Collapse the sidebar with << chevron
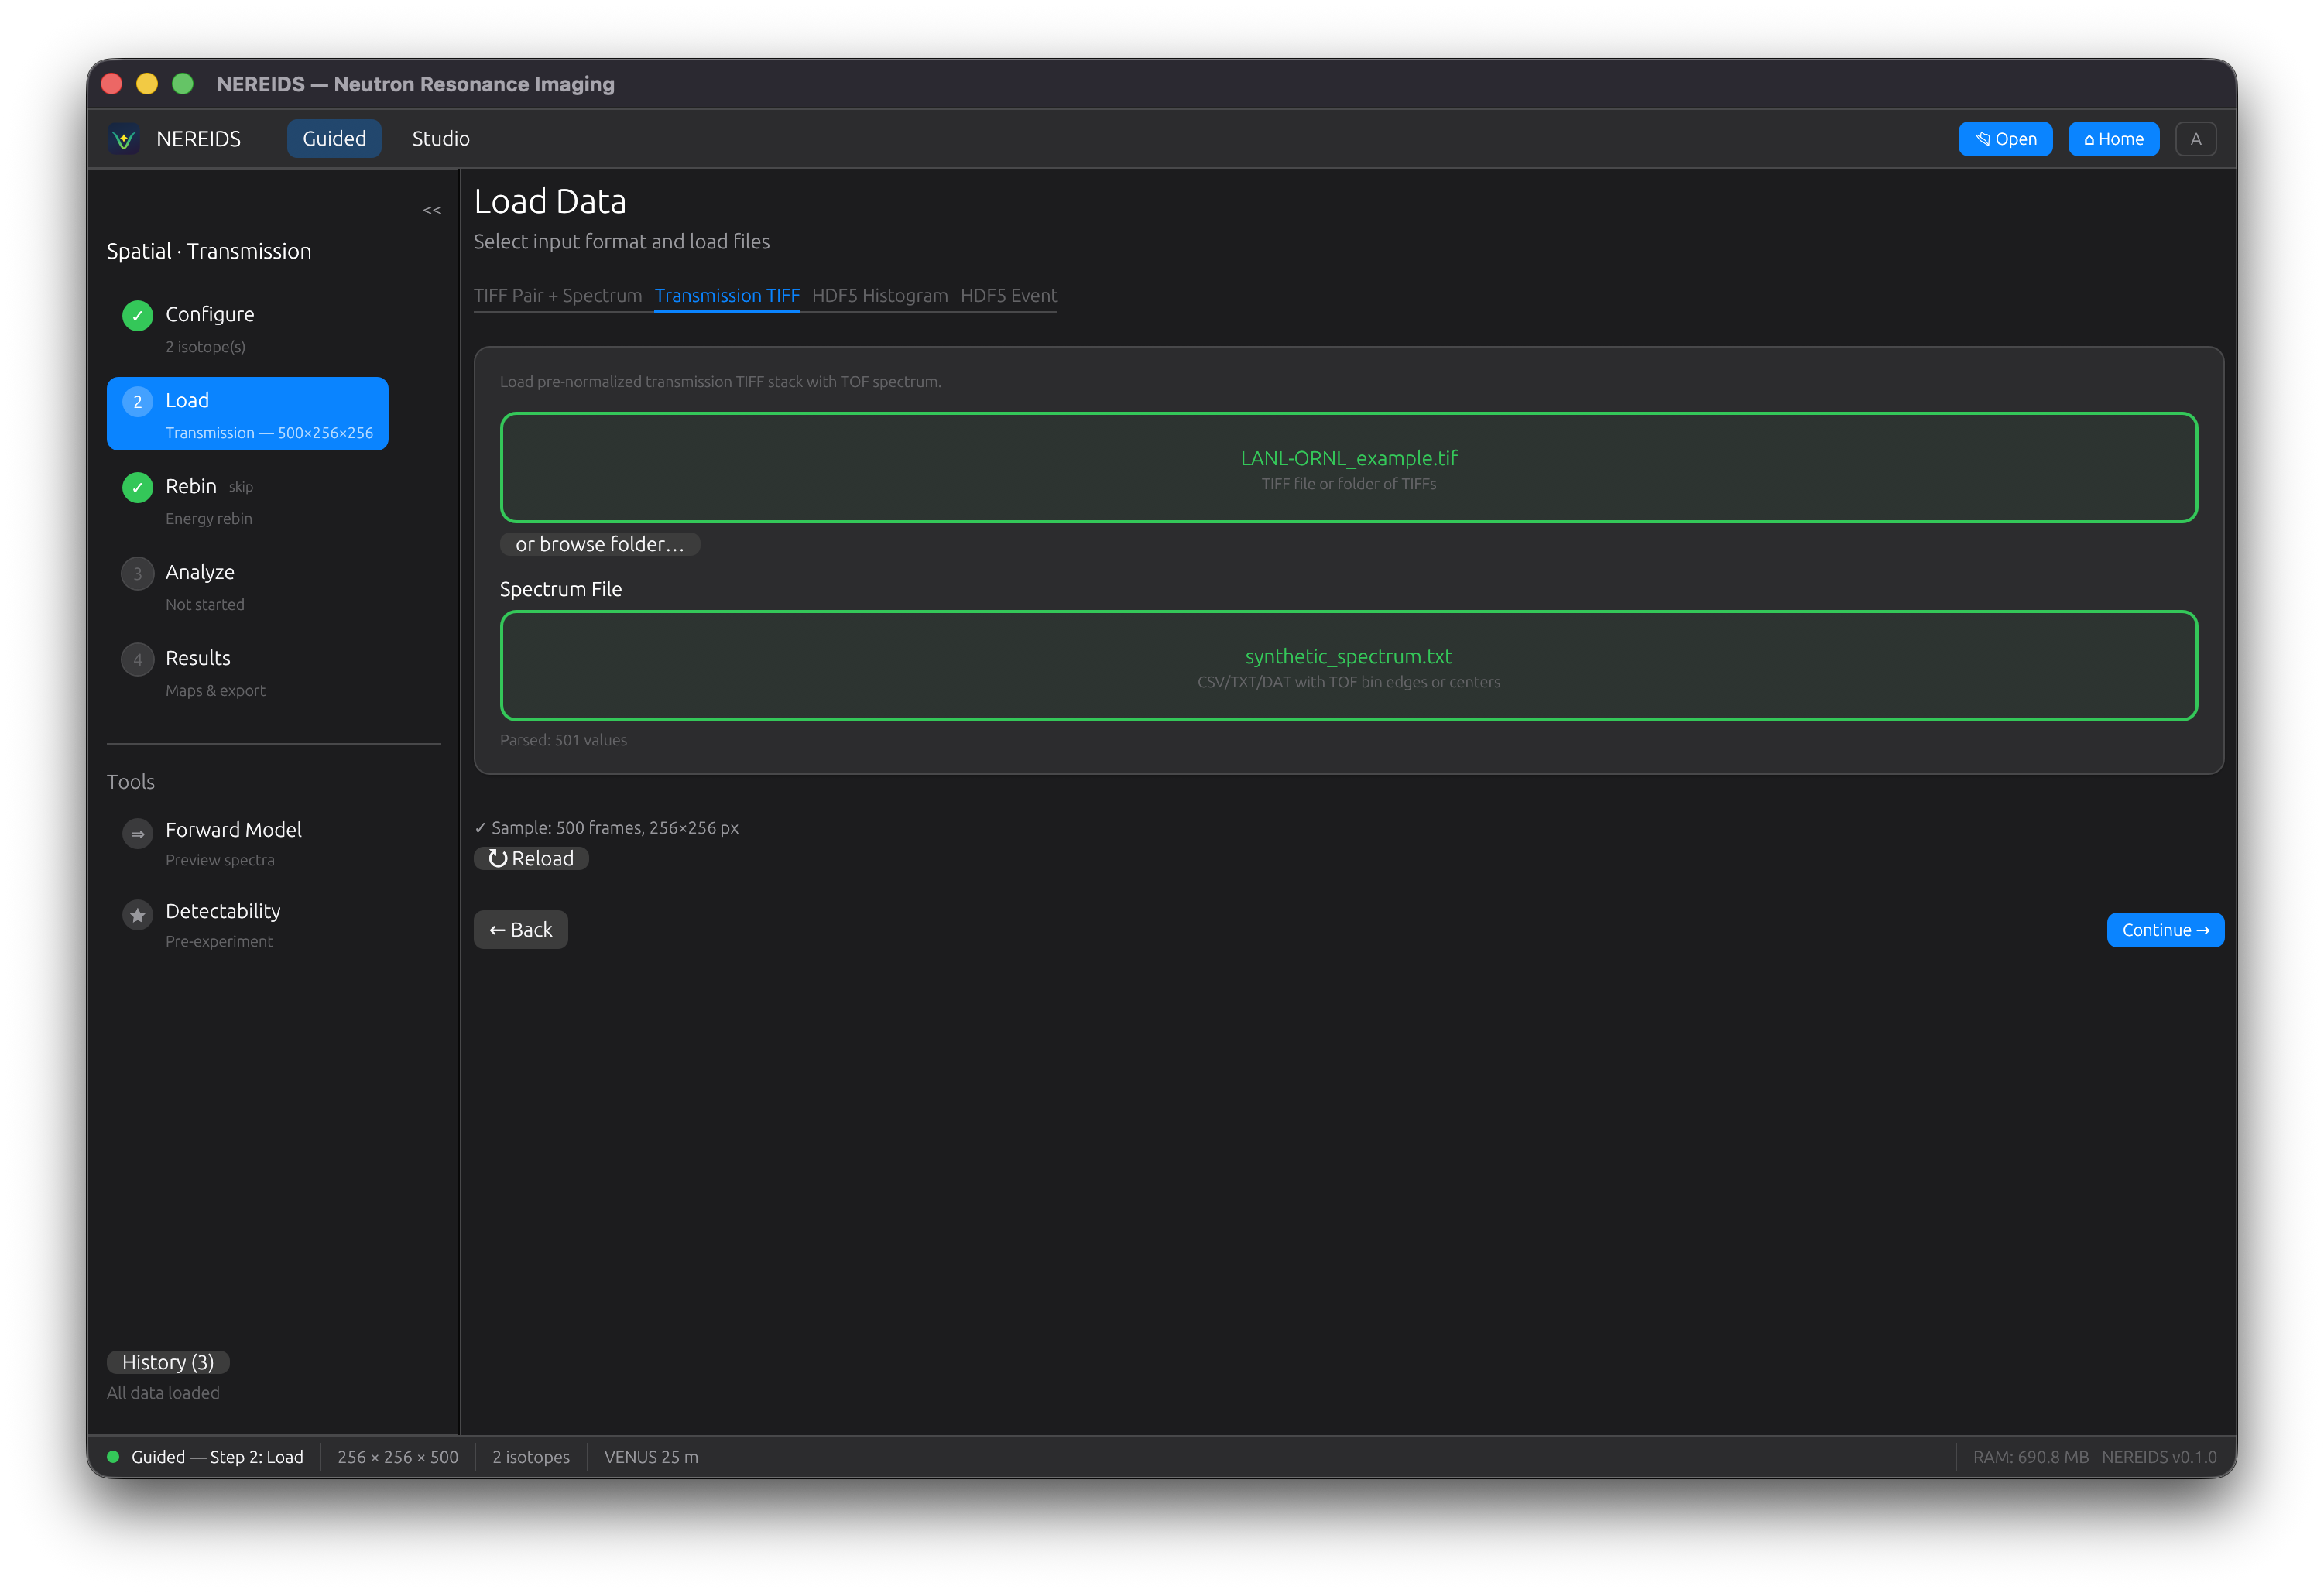Viewport: 2324px width, 1593px height. 431,210
